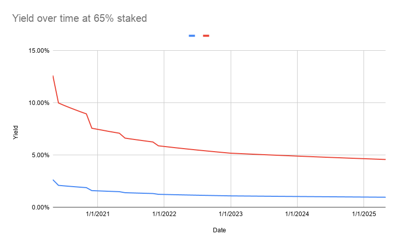Click the Date horizontal axis title

coord(220,230)
